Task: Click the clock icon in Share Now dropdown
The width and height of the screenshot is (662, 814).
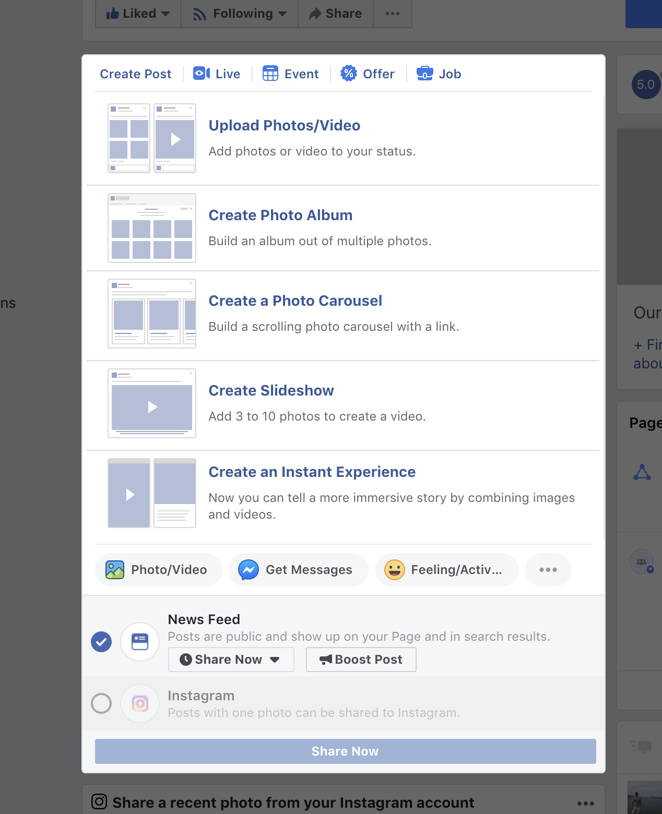Action: (185, 660)
